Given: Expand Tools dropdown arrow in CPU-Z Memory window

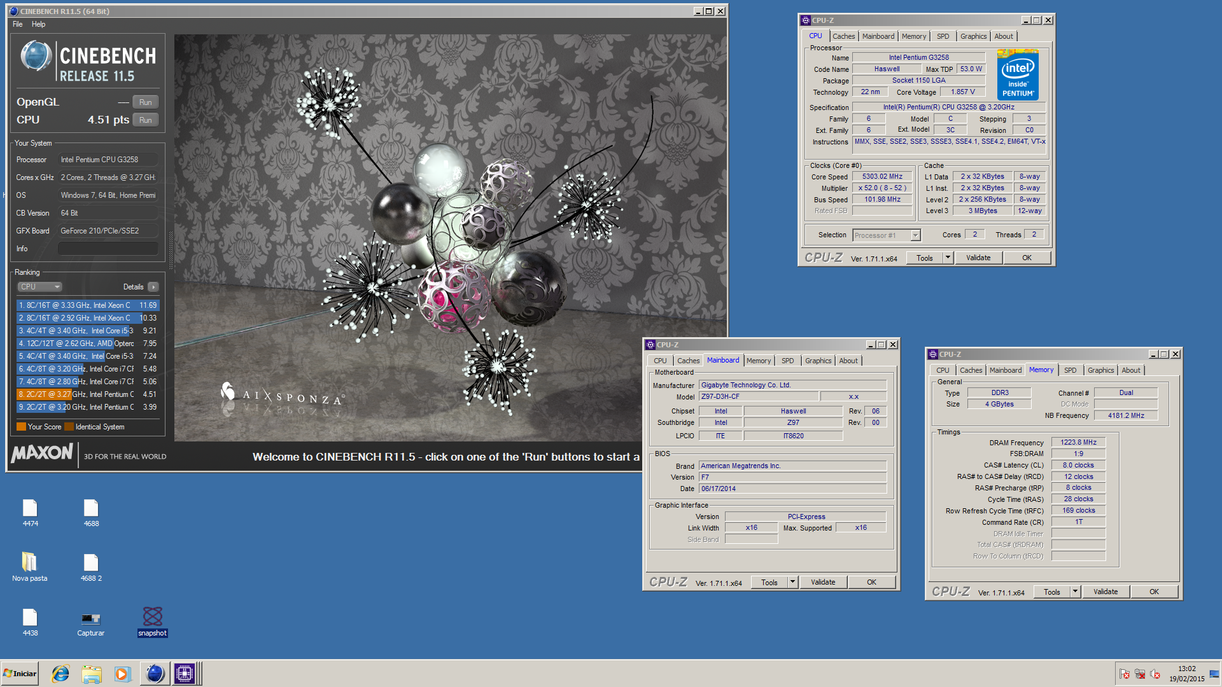Looking at the screenshot, I should [1075, 592].
